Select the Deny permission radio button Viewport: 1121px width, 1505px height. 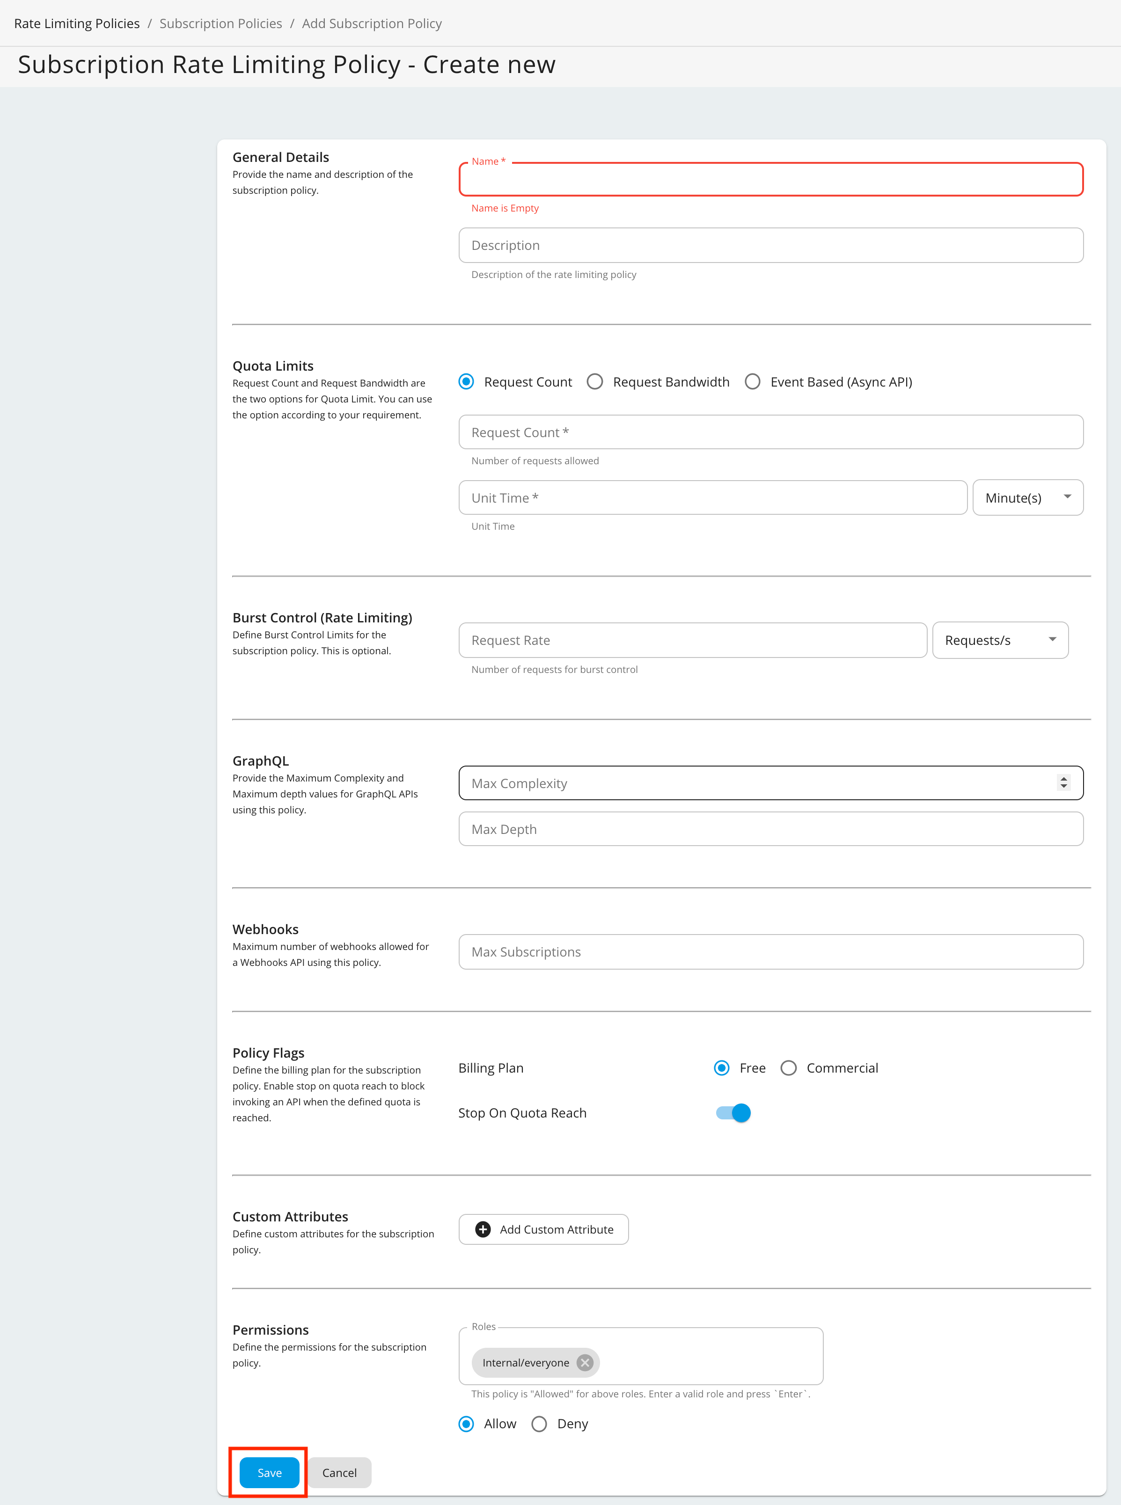[x=540, y=1424]
